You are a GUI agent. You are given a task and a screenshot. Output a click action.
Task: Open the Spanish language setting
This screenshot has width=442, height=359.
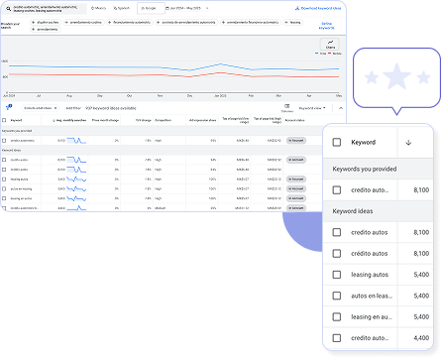[122, 8]
